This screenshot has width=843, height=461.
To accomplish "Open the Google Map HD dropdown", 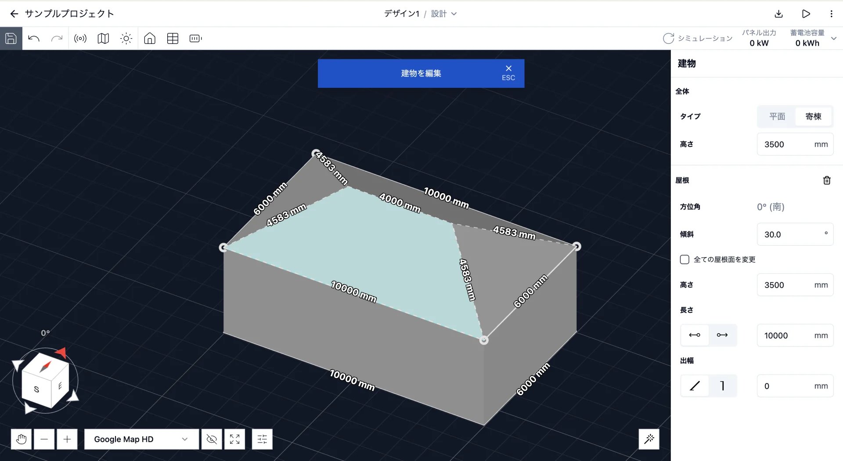I will [x=141, y=439].
